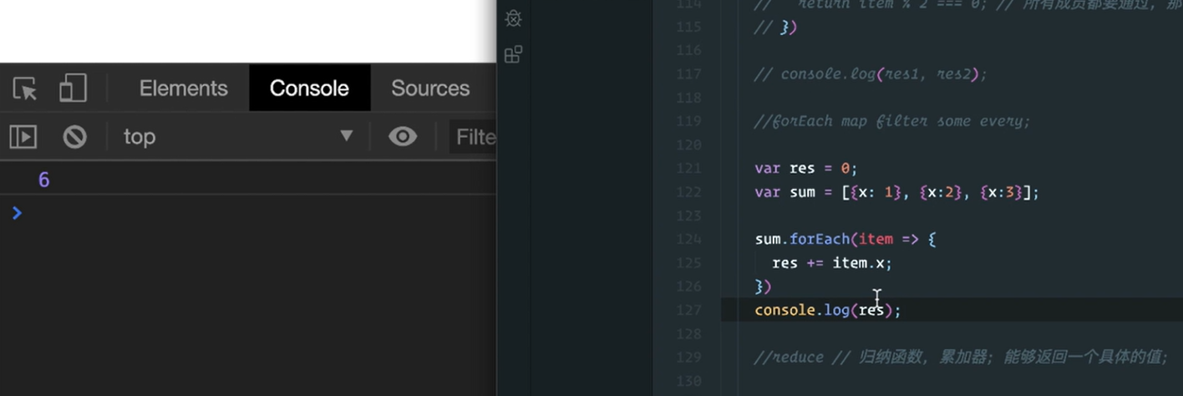This screenshot has width=1183, height=396.
Task: Clear the console with the ban icon
Action: 75,136
